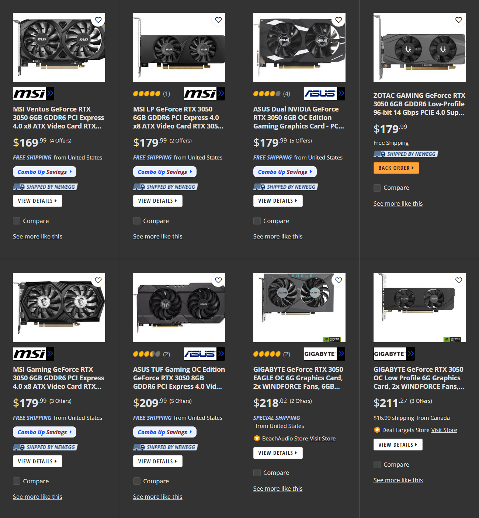View details of GIGABYTE OC Low Profile card

coord(398,445)
